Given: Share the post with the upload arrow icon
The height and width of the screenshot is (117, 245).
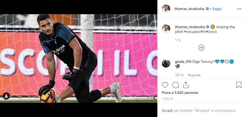Looking at the screenshot, I should (x=186, y=85).
